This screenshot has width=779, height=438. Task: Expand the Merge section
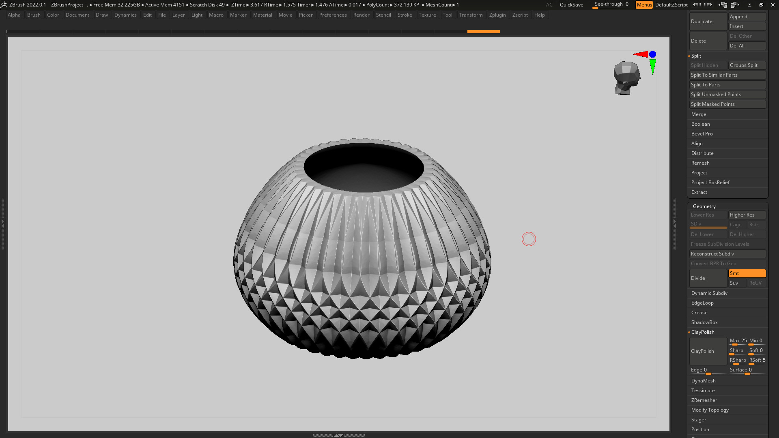pyautogui.click(x=699, y=114)
